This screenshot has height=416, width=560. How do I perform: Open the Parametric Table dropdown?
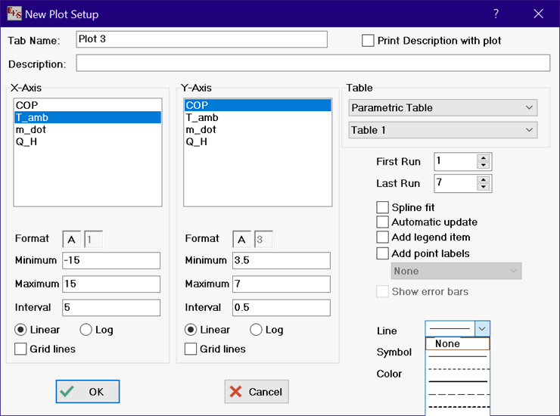[443, 108]
